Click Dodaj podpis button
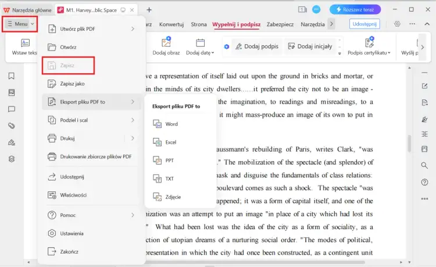Image resolution: width=436 pixels, height=267 pixels. pos(257,47)
